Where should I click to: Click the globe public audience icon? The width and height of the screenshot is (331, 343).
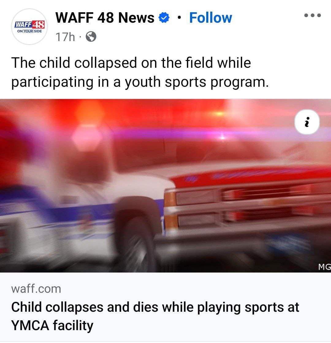pos(91,37)
